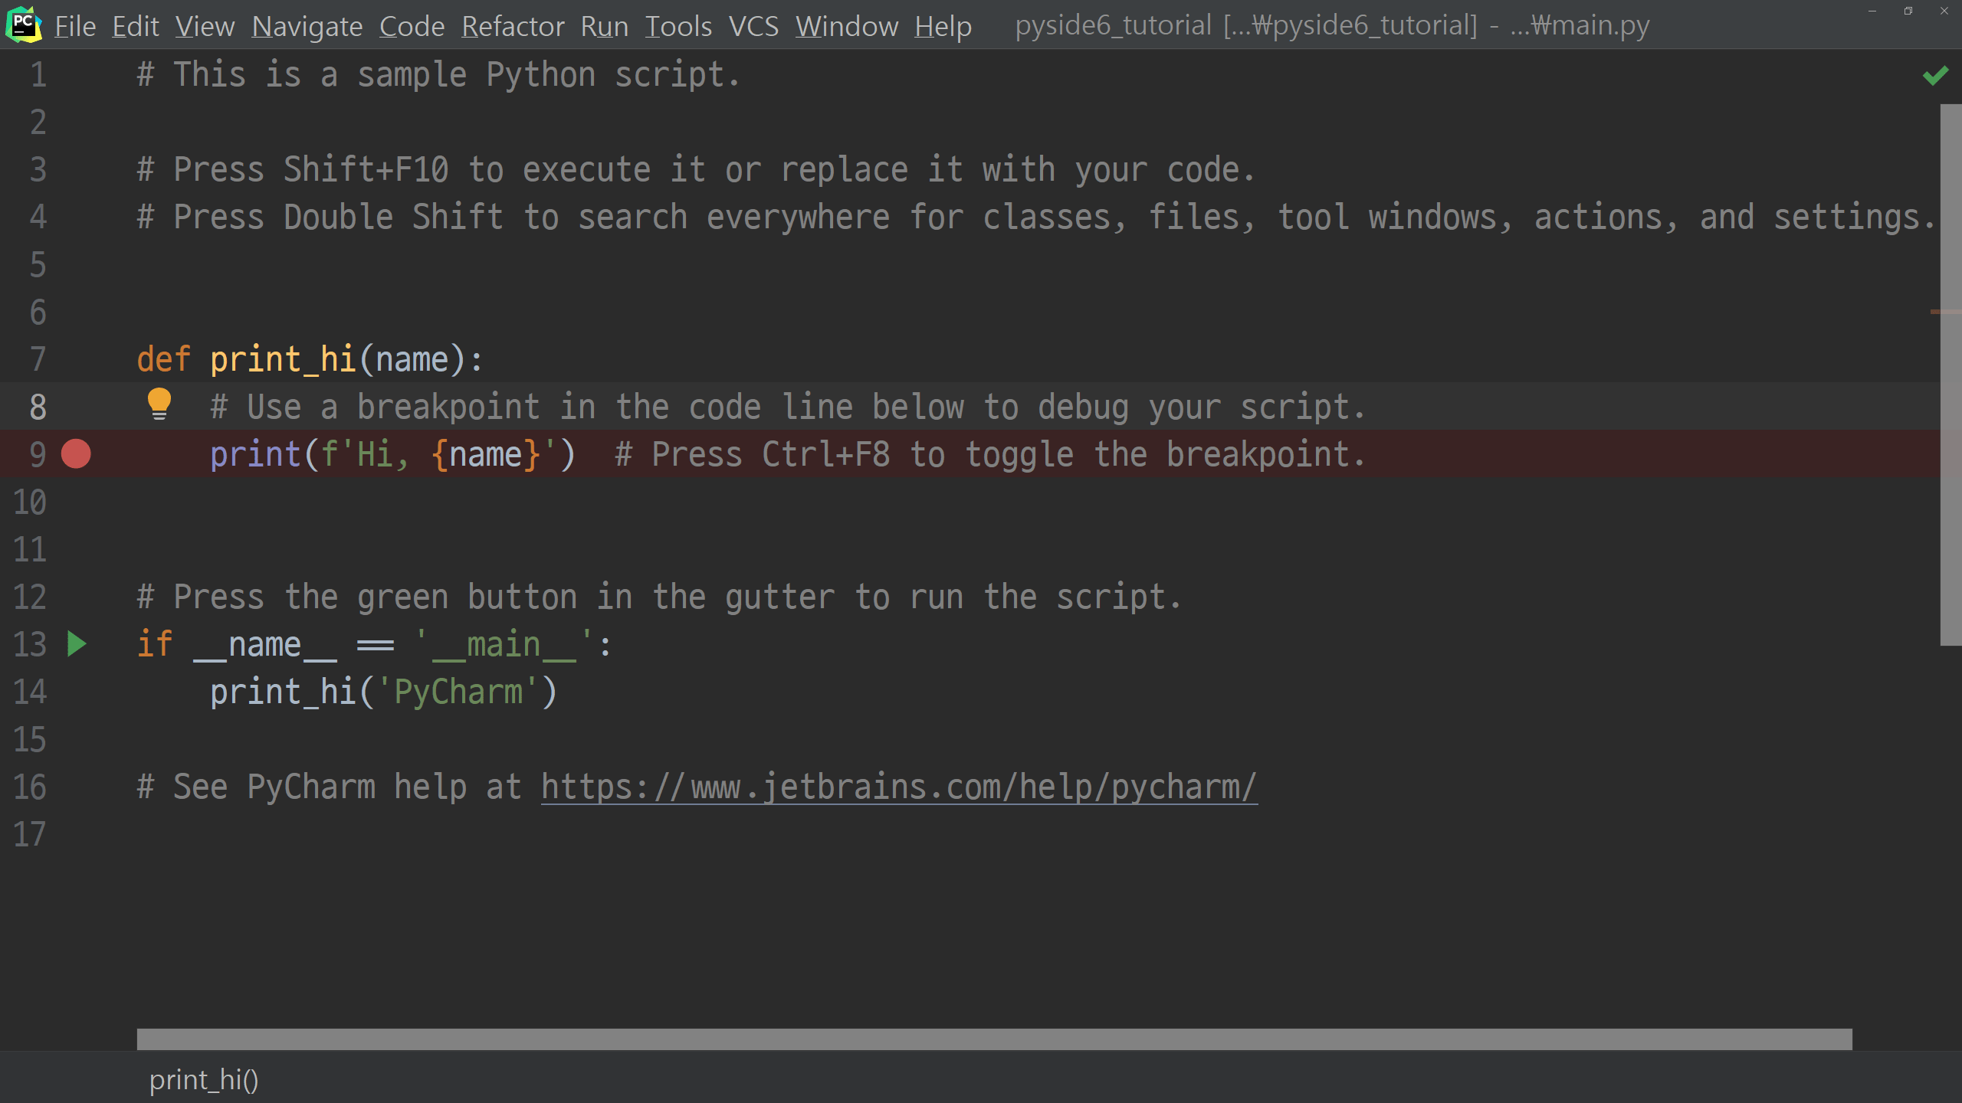Click the horizontal scrollbar thumb
Screen dimensions: 1962x1103
(x=994, y=1039)
